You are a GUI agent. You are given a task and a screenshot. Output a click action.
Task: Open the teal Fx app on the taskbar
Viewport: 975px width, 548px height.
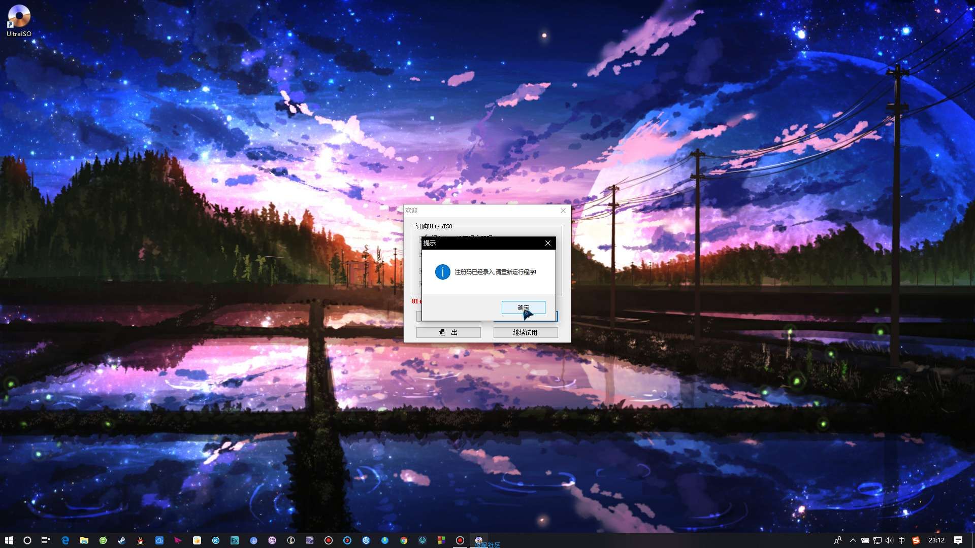[x=235, y=540]
